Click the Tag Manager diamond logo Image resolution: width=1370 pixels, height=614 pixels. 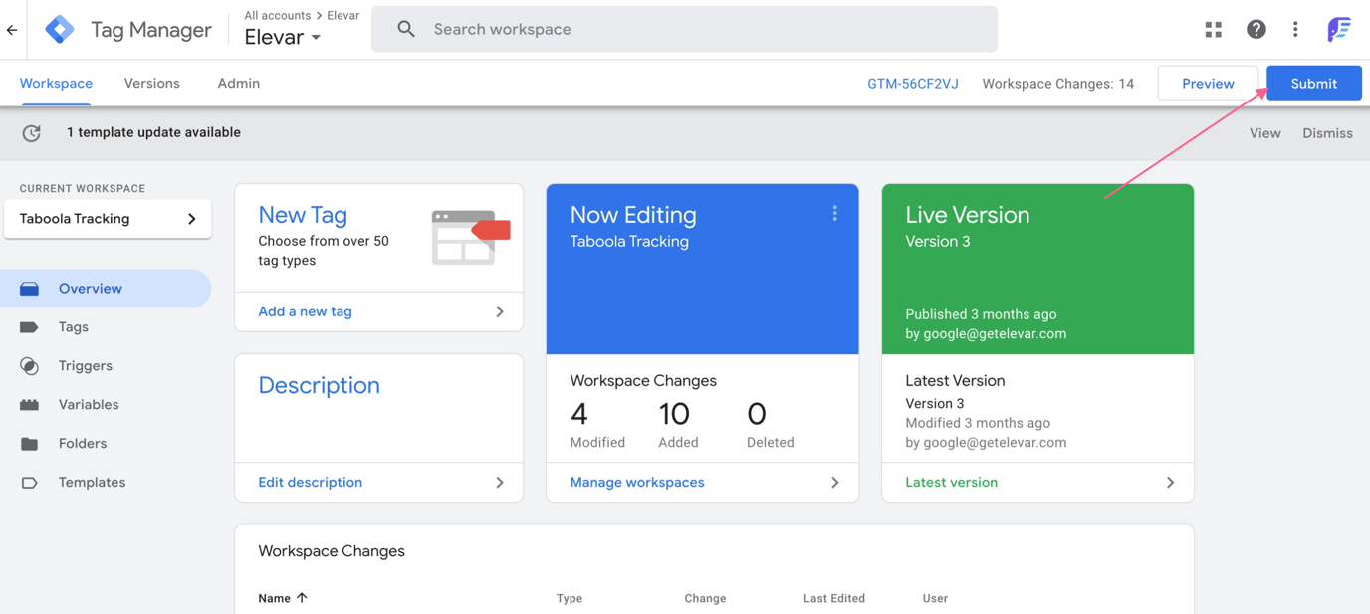tap(59, 30)
